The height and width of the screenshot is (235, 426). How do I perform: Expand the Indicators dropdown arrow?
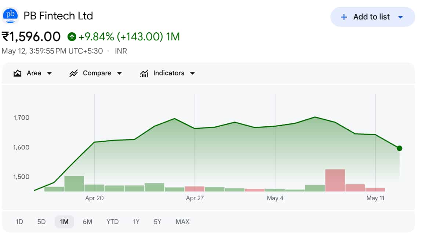coord(192,73)
